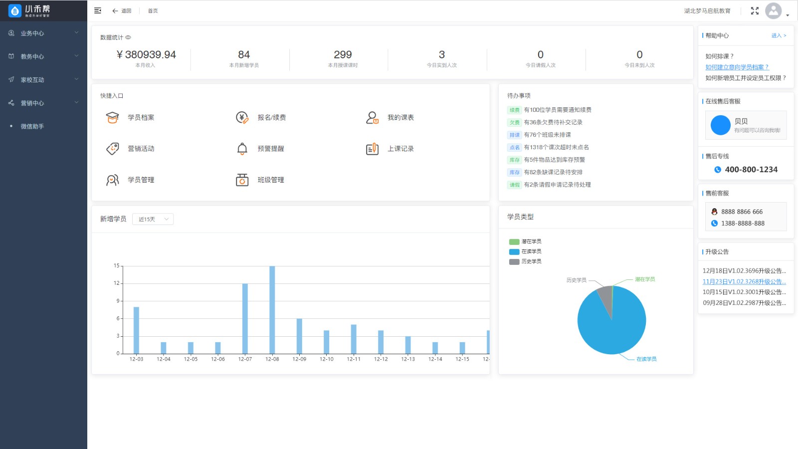Select the 营销活动 tag icon
The image size is (798, 449).
[x=113, y=148]
